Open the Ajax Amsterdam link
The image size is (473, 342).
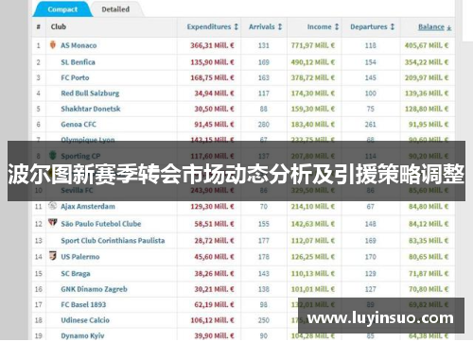tap(88, 206)
